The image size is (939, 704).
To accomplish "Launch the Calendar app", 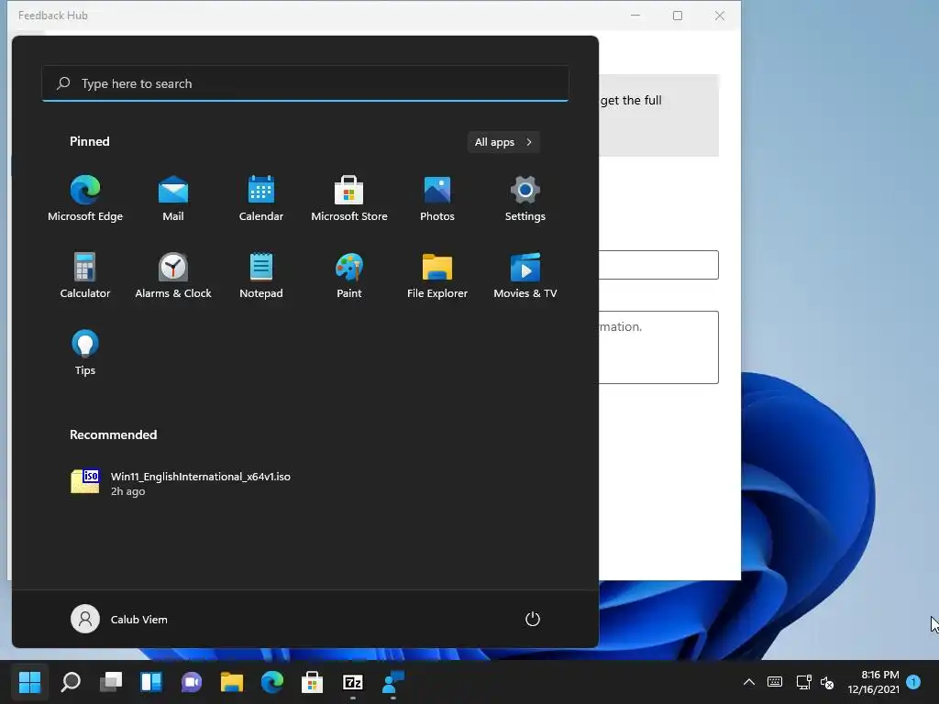I will click(261, 199).
